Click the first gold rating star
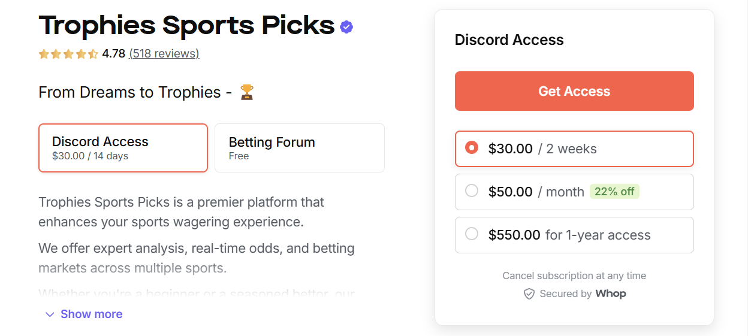This screenshot has width=748, height=336. [x=44, y=54]
